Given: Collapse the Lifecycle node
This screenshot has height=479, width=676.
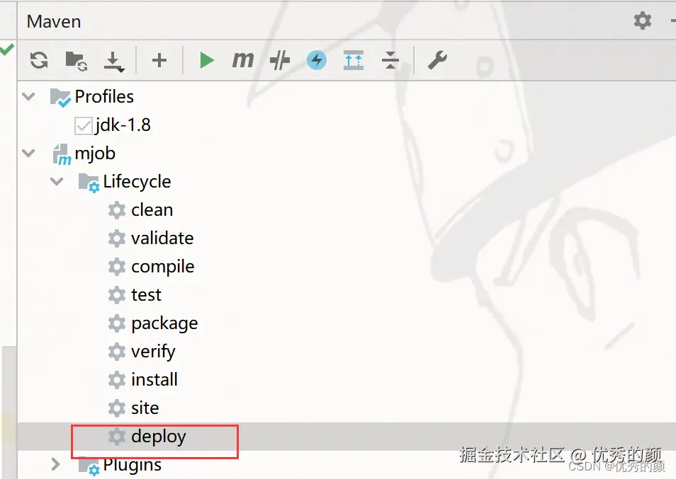Looking at the screenshot, I should pyautogui.click(x=57, y=181).
